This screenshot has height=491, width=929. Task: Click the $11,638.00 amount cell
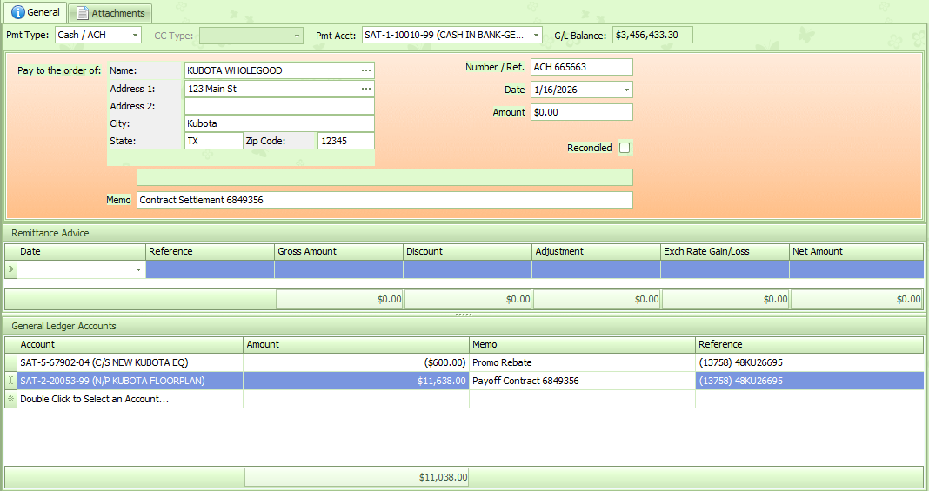[x=356, y=381]
